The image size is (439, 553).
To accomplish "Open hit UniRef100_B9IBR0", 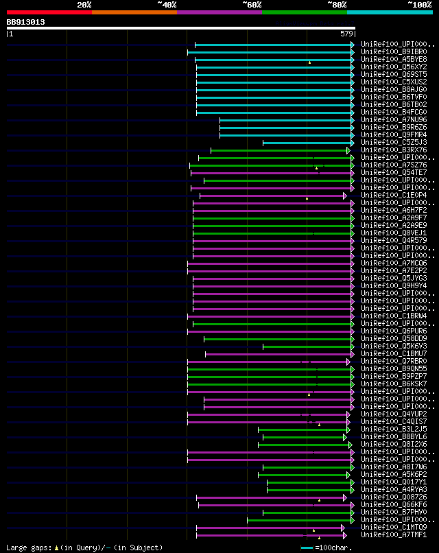I will pyautogui.click(x=394, y=52).
